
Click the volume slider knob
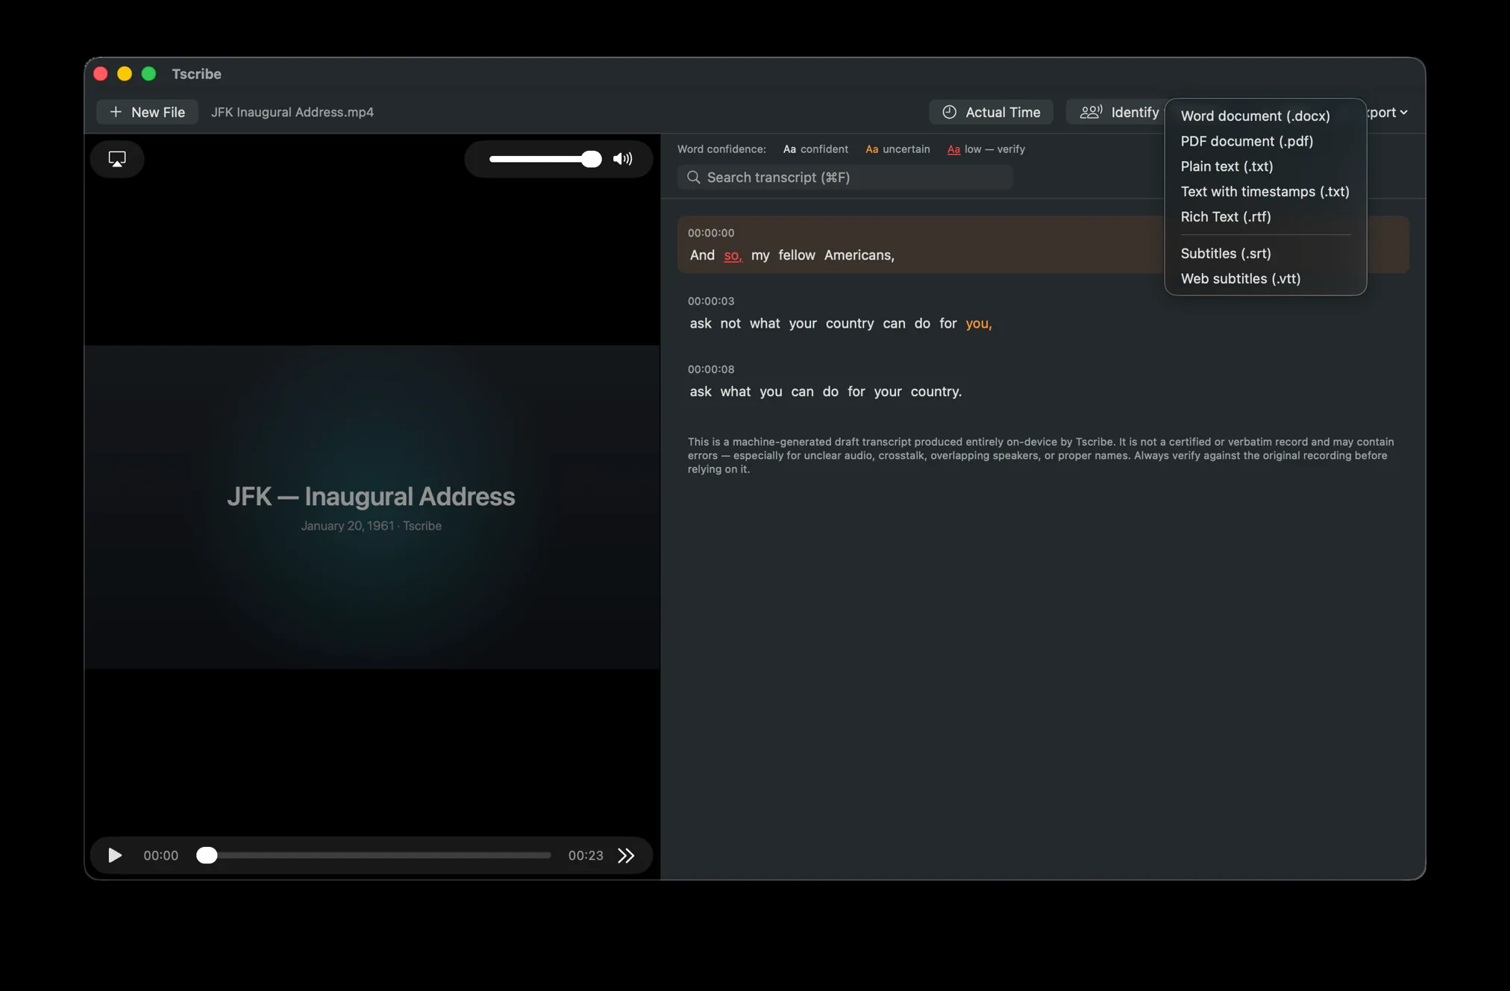tap(591, 159)
